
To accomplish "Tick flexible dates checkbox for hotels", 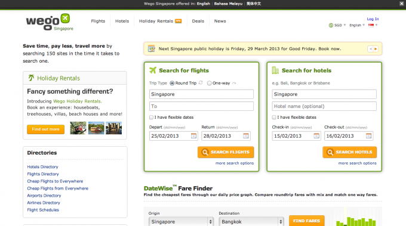I will (274, 117).
